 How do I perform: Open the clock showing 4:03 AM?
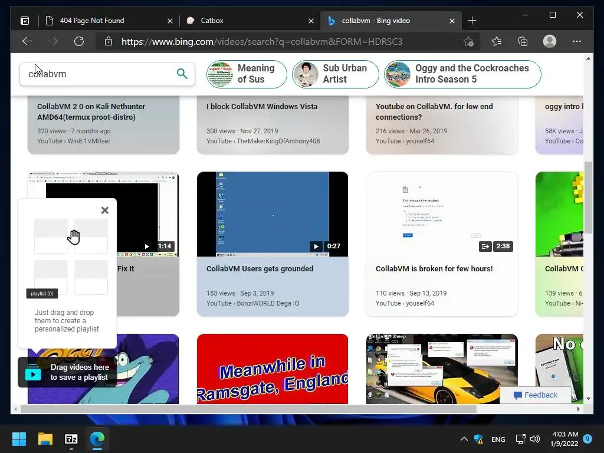point(564,439)
